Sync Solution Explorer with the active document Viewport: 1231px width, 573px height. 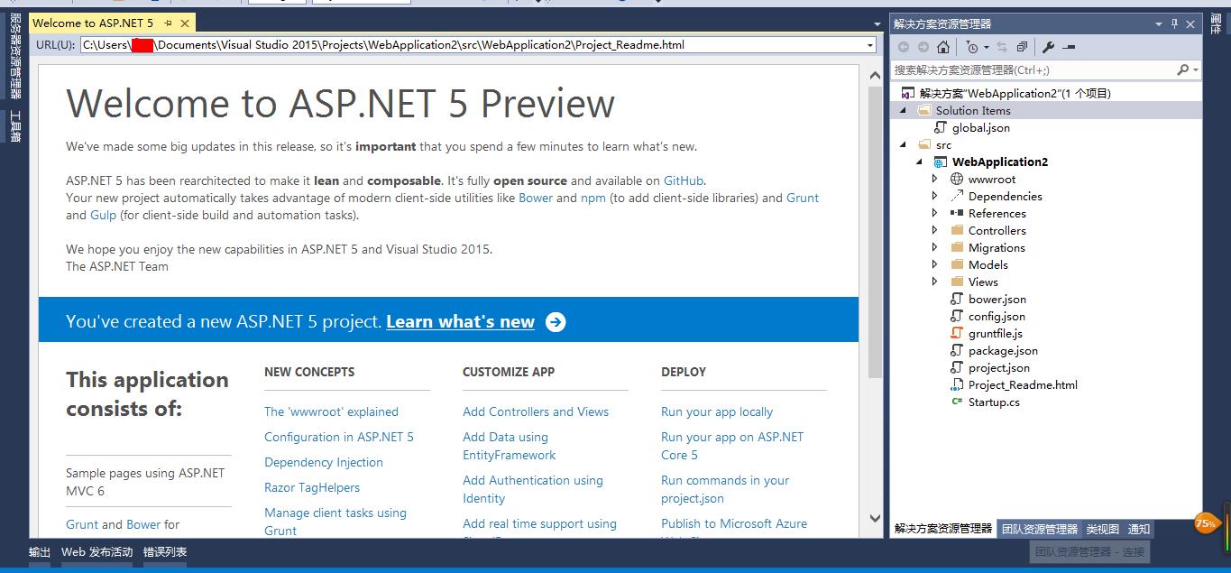tap(1002, 47)
